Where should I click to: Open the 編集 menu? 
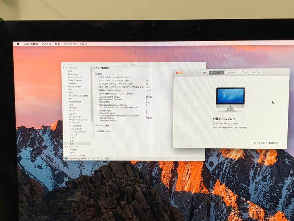57,44
